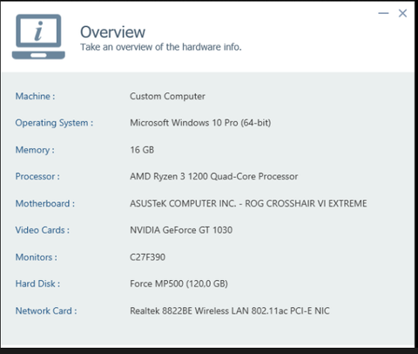418x354 pixels.
Task: Select 'Realtek 8822BE Wireless LAN 802.11ac PCI-E NIC' value
Action: [230, 311]
